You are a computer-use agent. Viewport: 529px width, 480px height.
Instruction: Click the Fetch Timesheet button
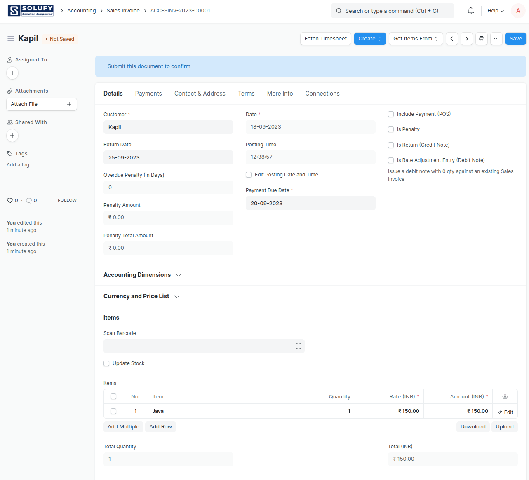point(326,39)
